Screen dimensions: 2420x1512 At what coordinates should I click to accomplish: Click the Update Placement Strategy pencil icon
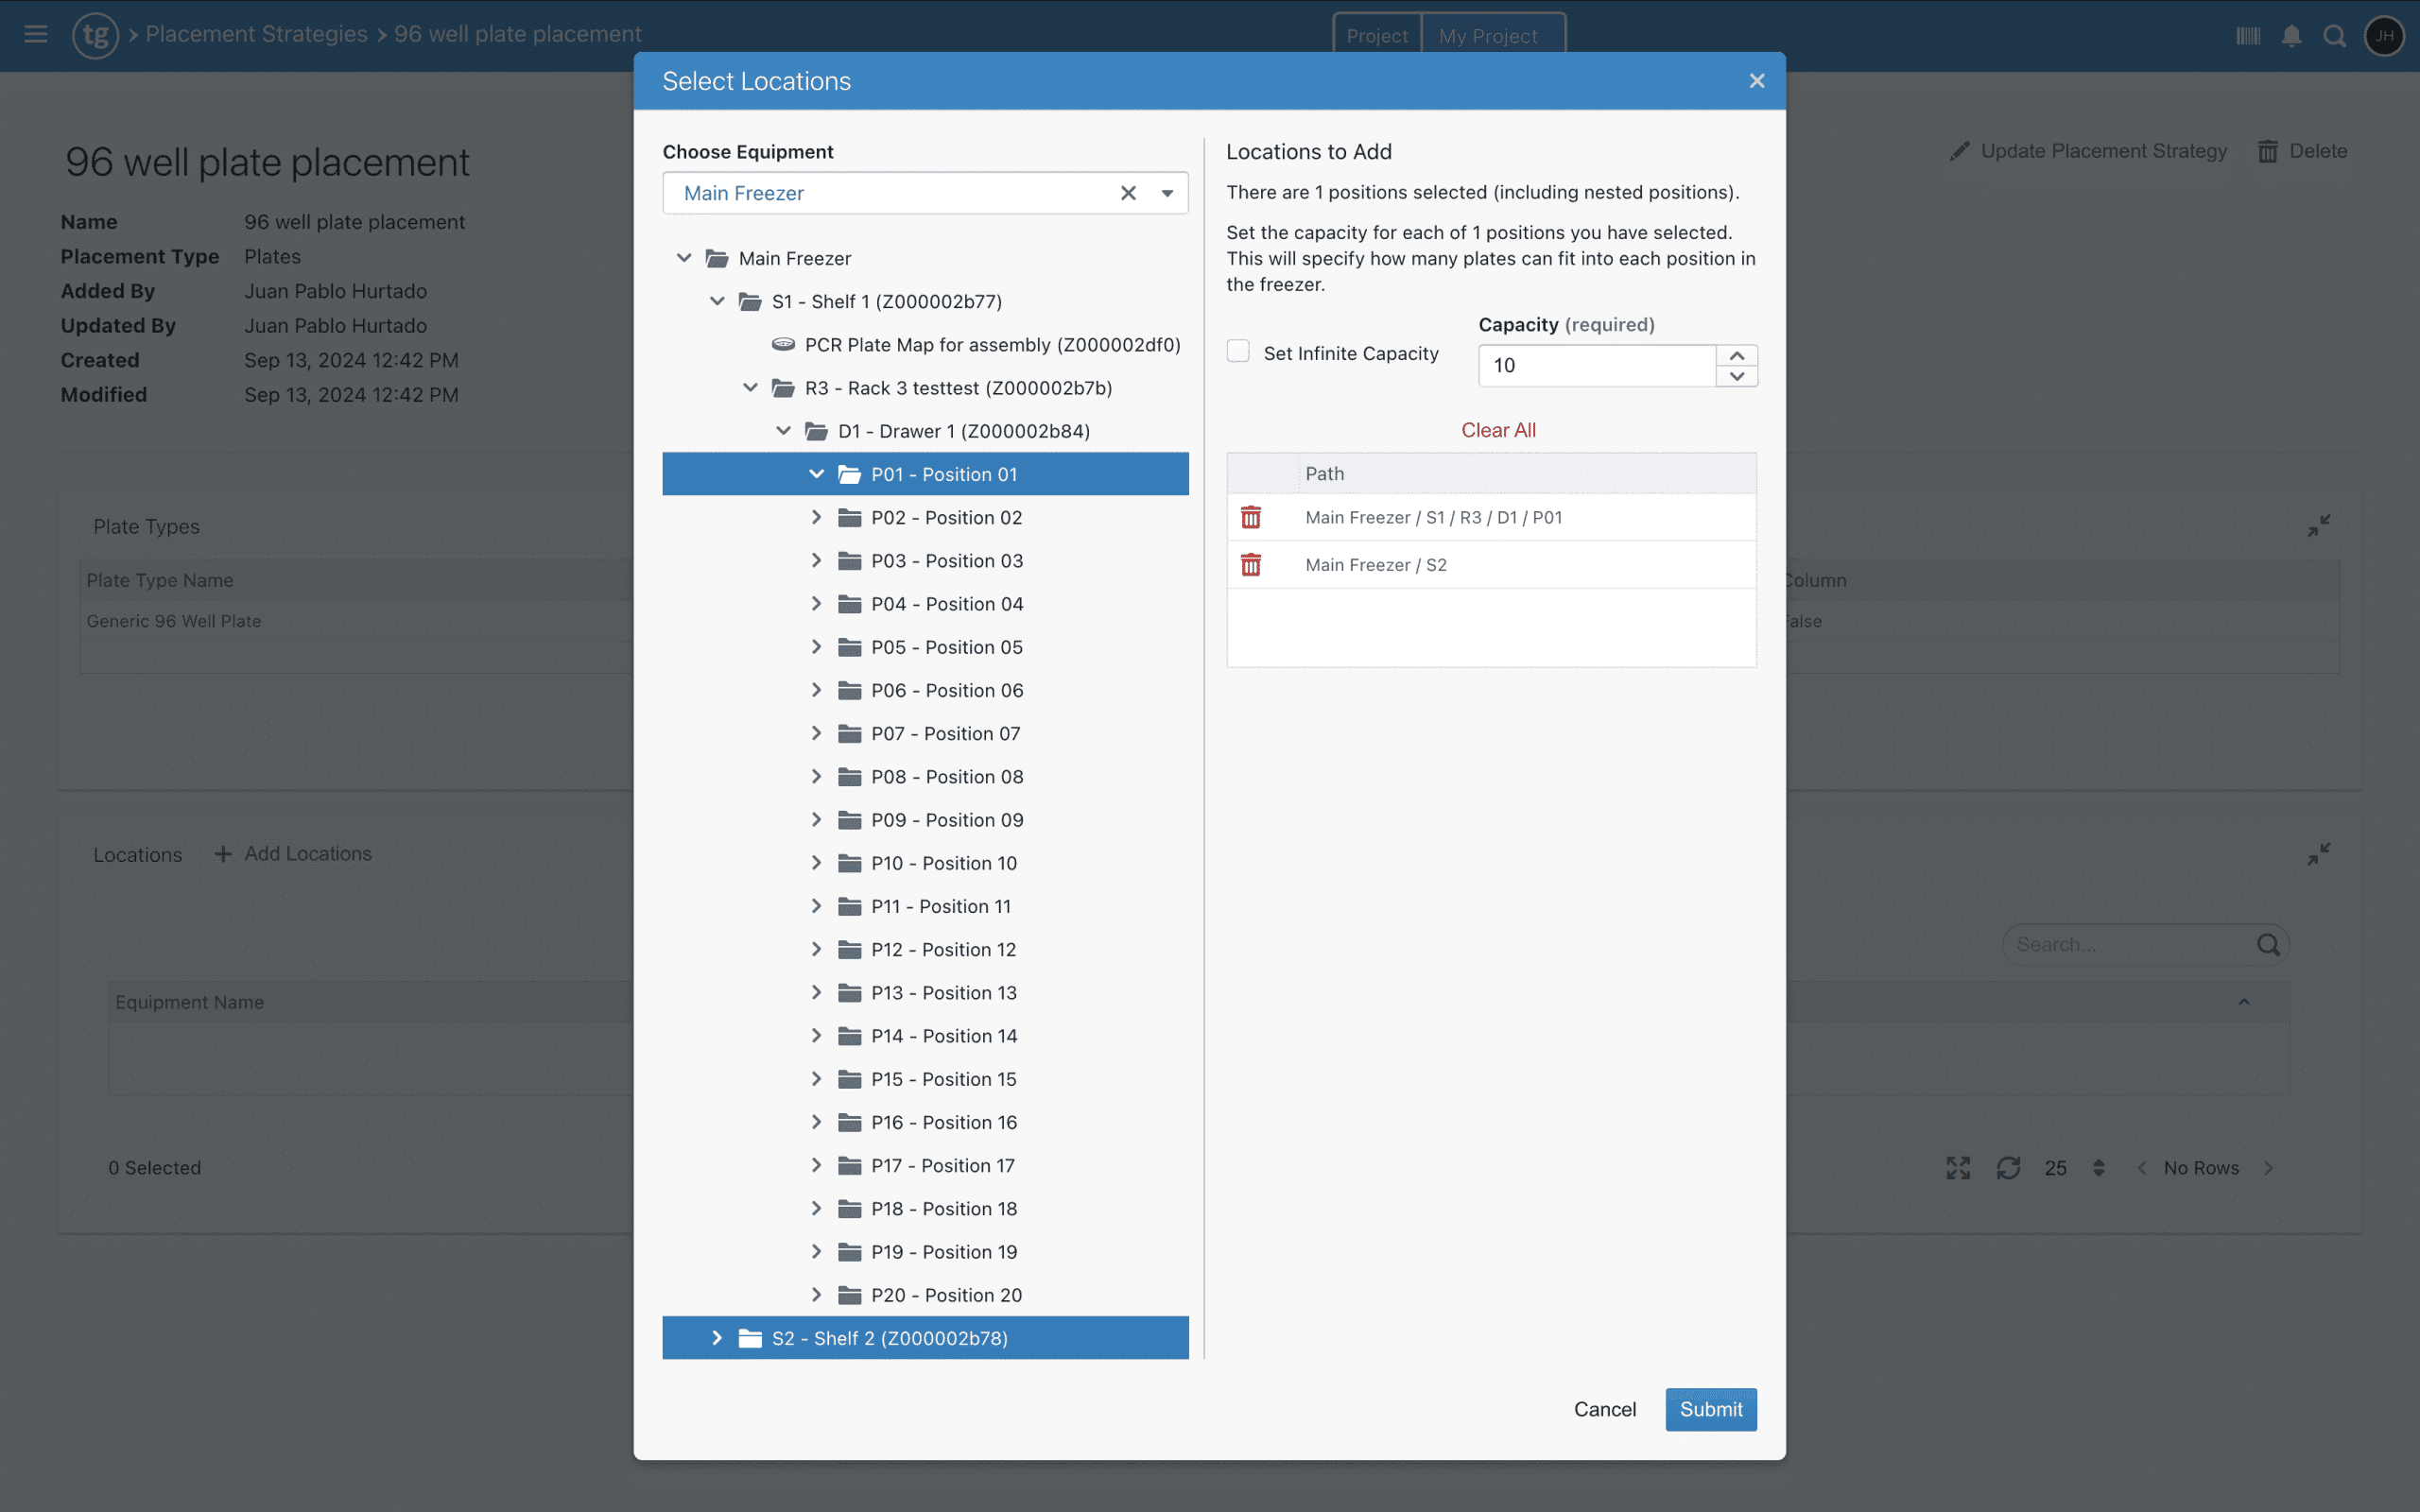1960,150
